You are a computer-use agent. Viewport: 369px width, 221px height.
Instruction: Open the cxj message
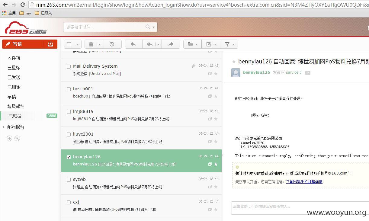point(141,206)
